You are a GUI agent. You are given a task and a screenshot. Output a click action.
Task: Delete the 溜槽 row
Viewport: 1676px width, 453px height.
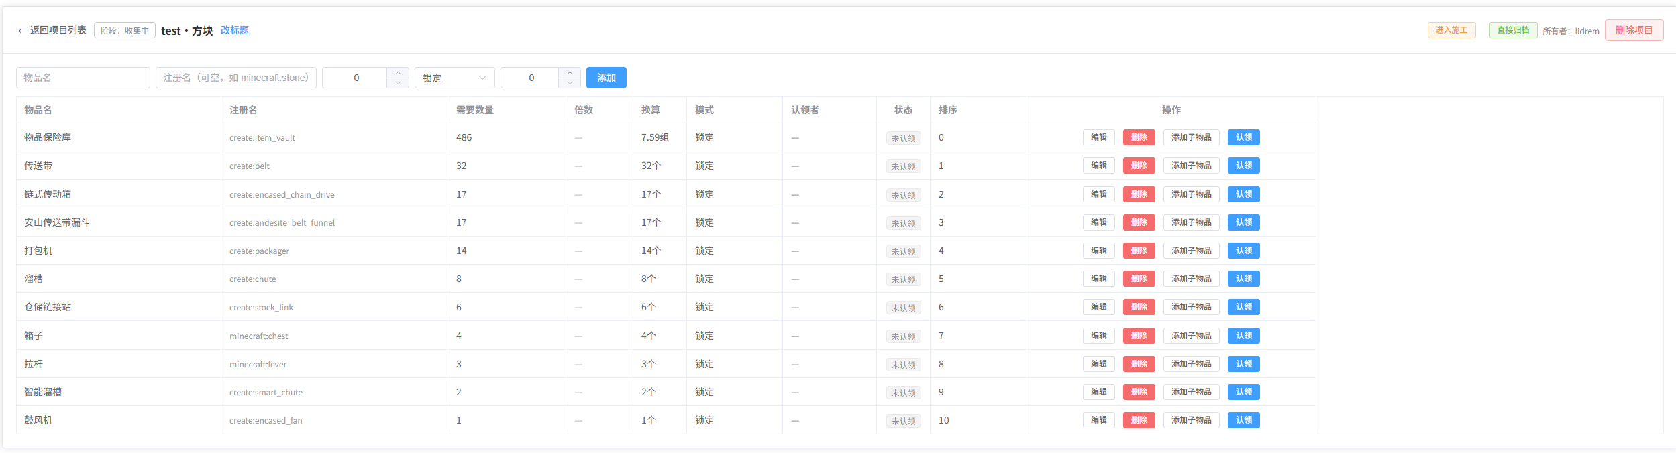pos(1139,279)
